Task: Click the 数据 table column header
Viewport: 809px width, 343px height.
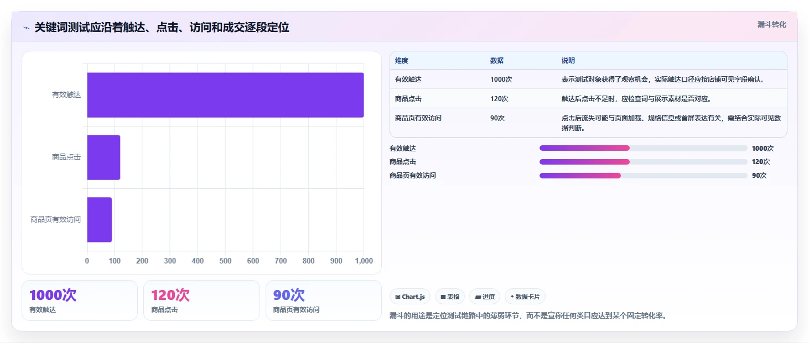Action: pyautogui.click(x=497, y=61)
